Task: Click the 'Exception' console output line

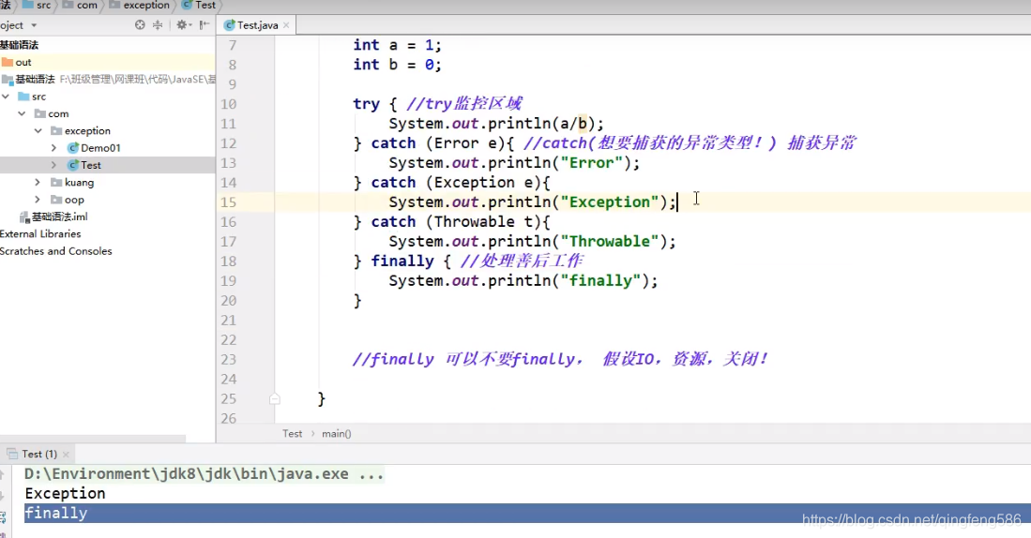Action: [x=65, y=493]
